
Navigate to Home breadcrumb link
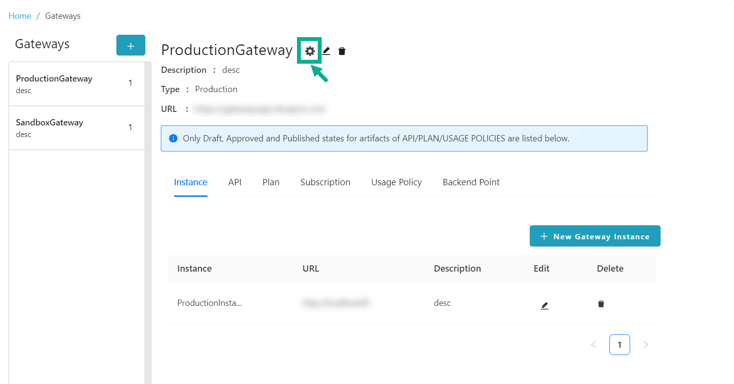(x=20, y=16)
